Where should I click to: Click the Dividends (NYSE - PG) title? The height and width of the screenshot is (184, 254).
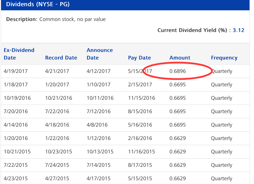click(38, 4)
